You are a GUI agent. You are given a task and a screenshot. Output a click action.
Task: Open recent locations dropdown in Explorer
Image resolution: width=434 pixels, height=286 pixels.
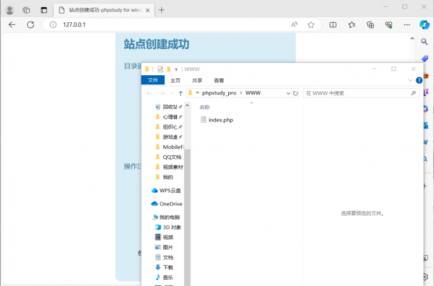click(x=172, y=93)
